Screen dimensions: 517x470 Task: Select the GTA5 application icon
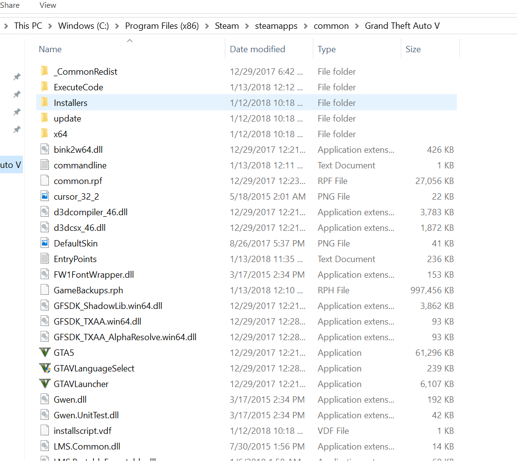[x=45, y=352]
